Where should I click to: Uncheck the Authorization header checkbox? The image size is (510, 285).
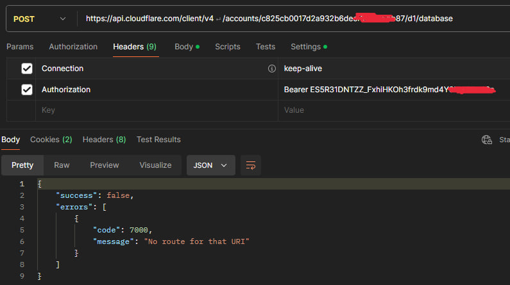click(x=27, y=90)
